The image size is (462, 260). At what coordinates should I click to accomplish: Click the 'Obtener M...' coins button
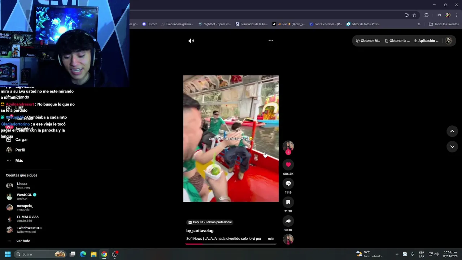pos(368,41)
